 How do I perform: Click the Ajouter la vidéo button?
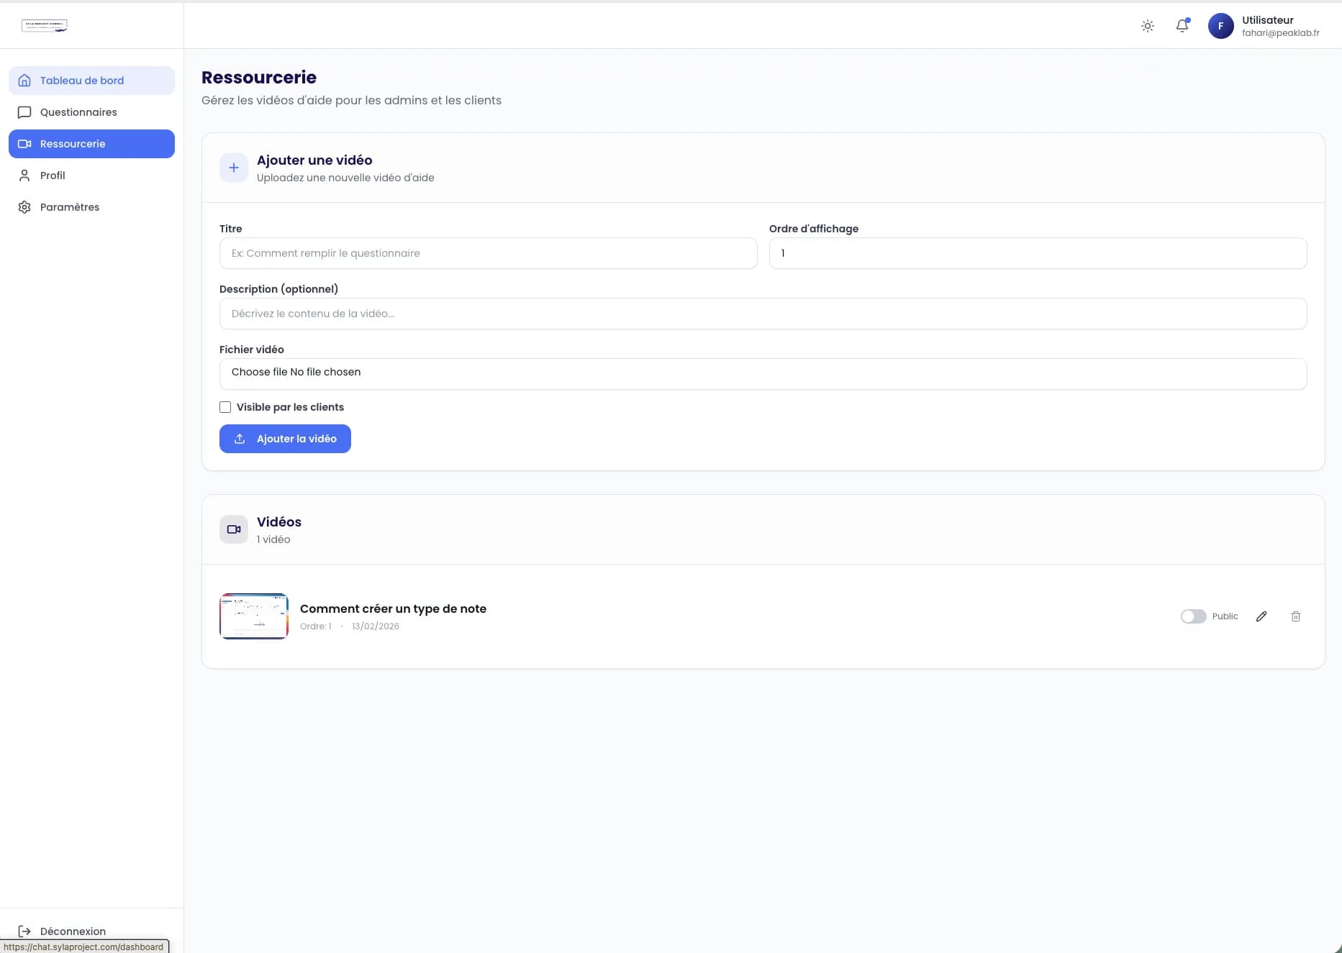285,439
